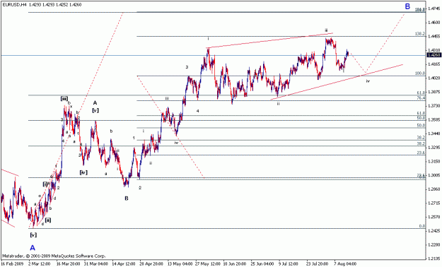
Task: Click the 7 Aug 04:00 date label
Action: (x=346, y=264)
